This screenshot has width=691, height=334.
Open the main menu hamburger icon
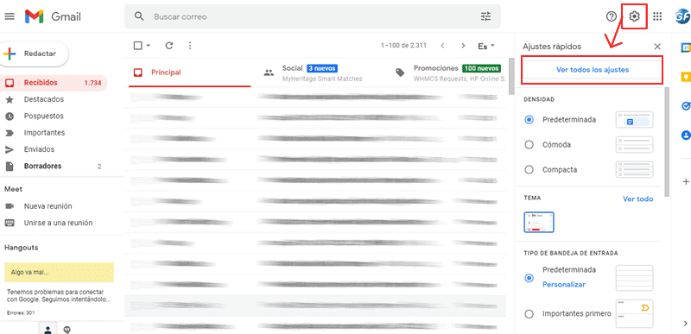click(10, 16)
